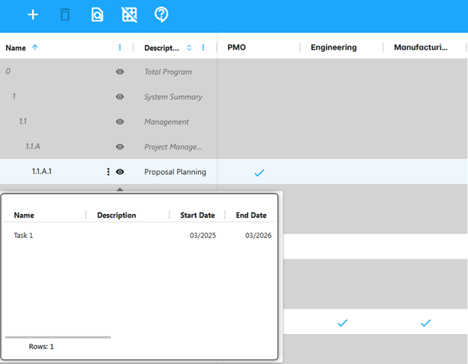The height and width of the screenshot is (364, 468).
Task: Toggle eye visibility for row 0
Action: [120, 71]
